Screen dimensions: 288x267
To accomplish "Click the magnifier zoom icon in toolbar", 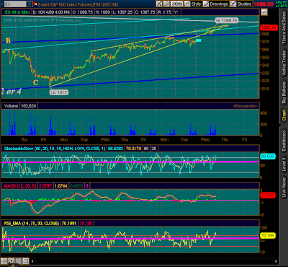I will (x=166, y=4).
